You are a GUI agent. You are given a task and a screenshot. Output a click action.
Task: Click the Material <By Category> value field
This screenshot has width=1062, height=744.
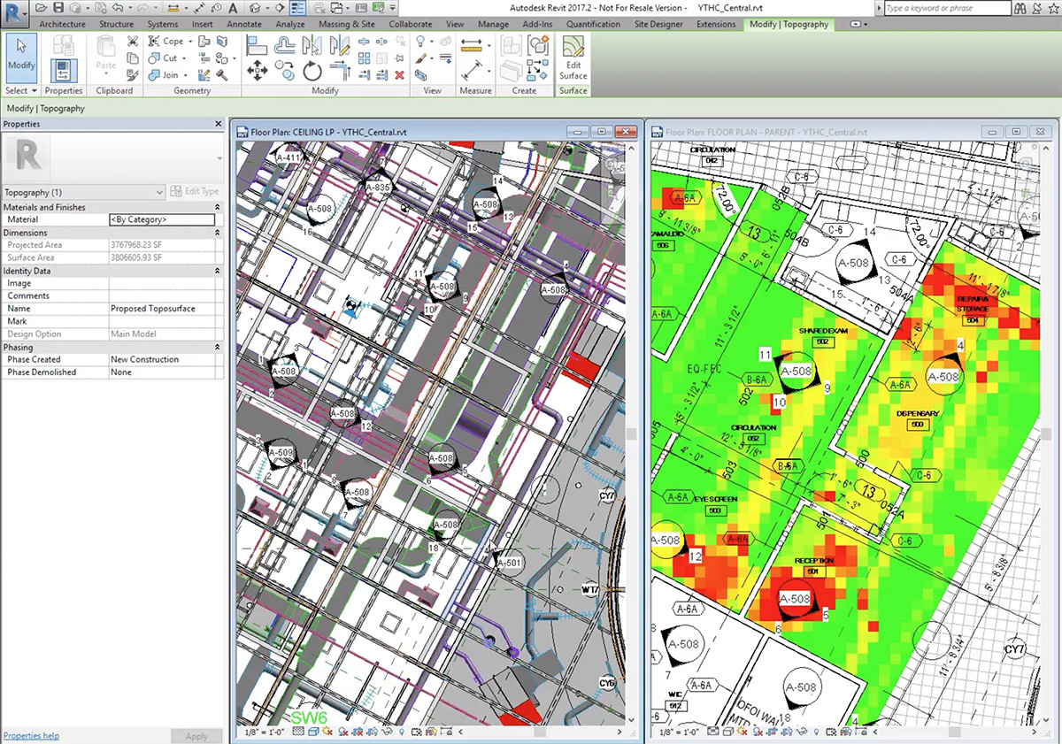(x=162, y=220)
